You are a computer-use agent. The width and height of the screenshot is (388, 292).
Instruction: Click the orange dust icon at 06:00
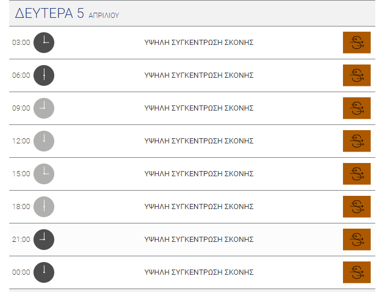[x=357, y=75]
